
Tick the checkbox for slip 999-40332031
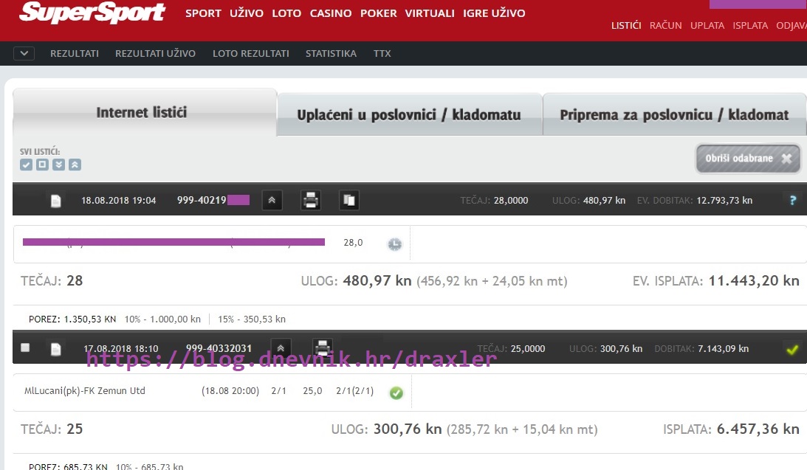(26, 348)
